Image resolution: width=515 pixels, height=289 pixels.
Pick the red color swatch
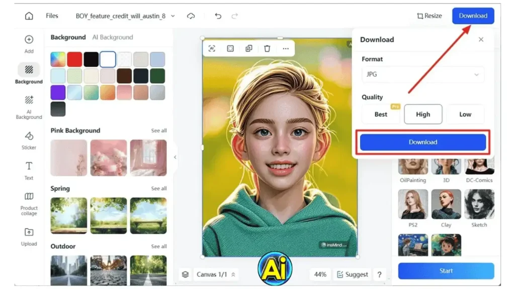pyautogui.click(x=74, y=59)
